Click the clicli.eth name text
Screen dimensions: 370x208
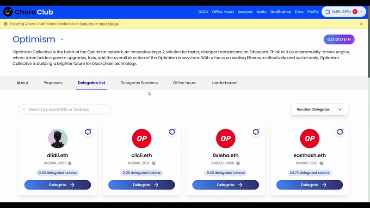click(142, 155)
